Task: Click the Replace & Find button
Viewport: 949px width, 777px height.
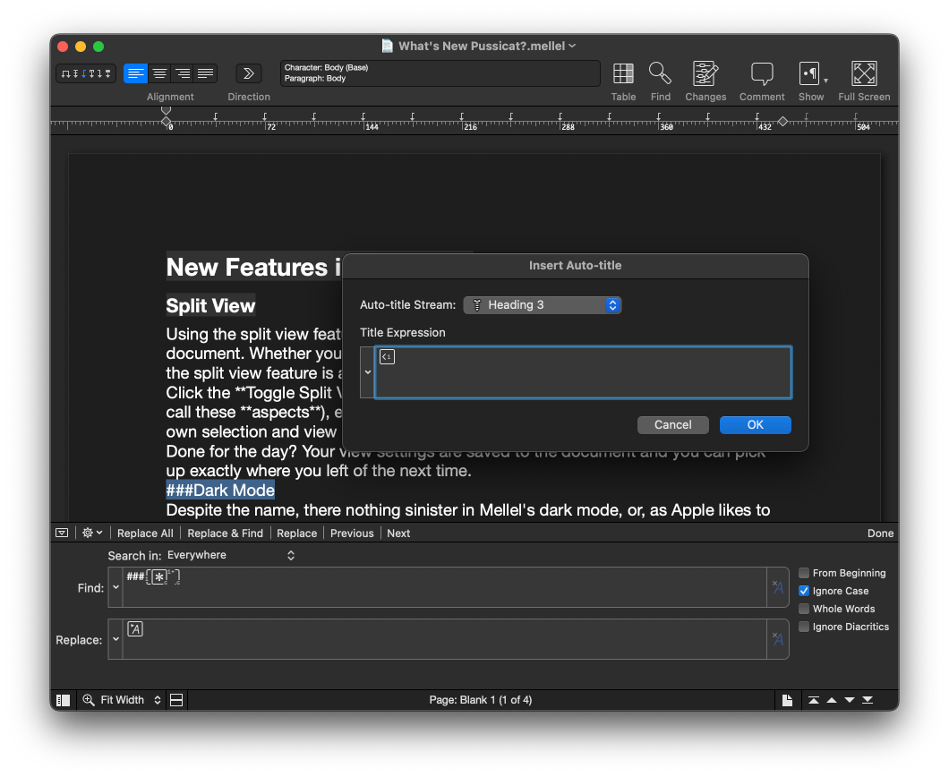Action: coord(225,534)
